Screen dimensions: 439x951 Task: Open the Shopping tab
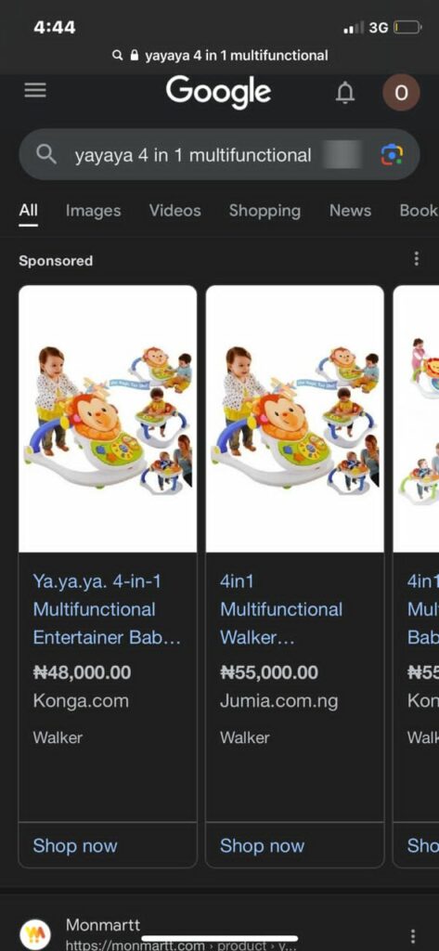tap(265, 211)
